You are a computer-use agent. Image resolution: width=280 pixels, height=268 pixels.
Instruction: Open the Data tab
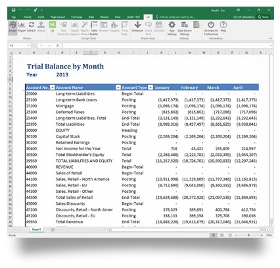pos(91,17)
